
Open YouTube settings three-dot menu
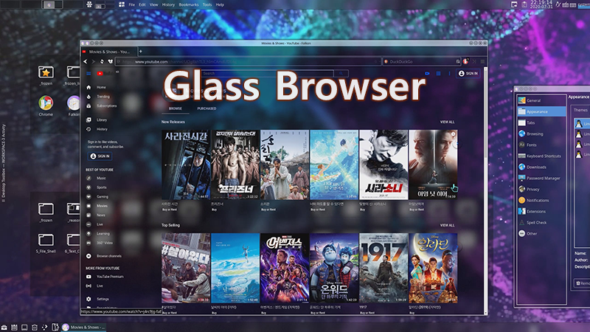coord(449,73)
